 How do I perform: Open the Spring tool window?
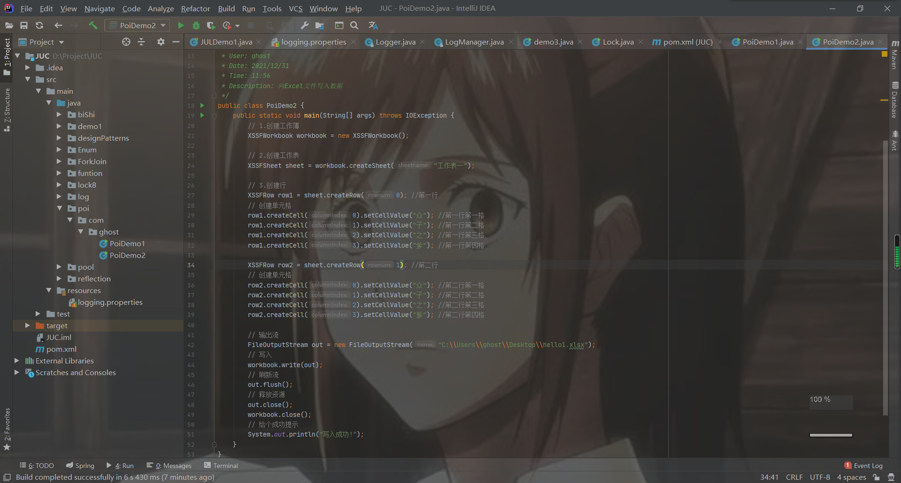pos(80,465)
